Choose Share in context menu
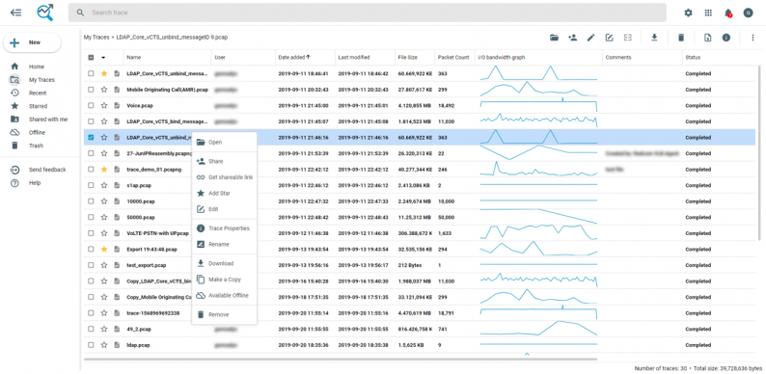Image resolution: width=766 pixels, height=374 pixels. [224, 161]
